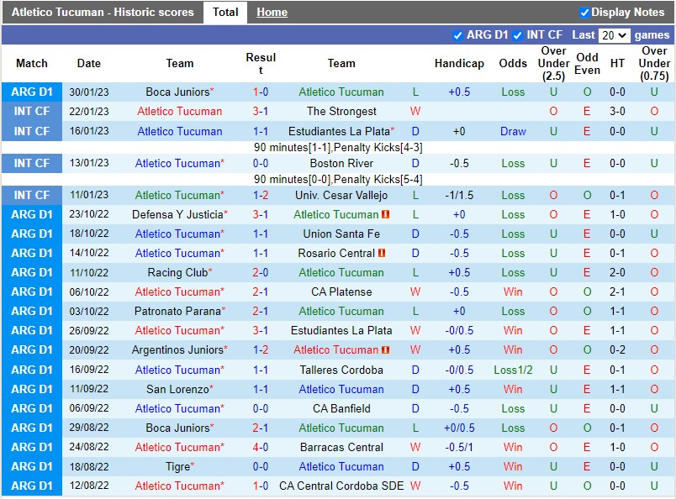The height and width of the screenshot is (499, 676).
Task: Click the 2-0 Racing Club result
Action: click(261, 272)
